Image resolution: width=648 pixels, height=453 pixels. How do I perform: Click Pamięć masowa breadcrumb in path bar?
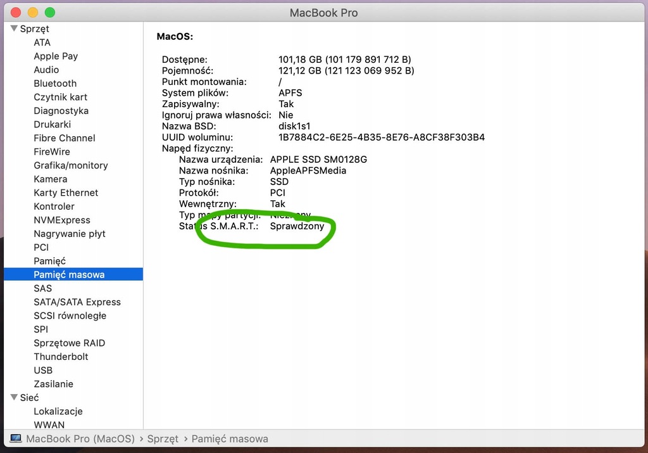pos(230,438)
